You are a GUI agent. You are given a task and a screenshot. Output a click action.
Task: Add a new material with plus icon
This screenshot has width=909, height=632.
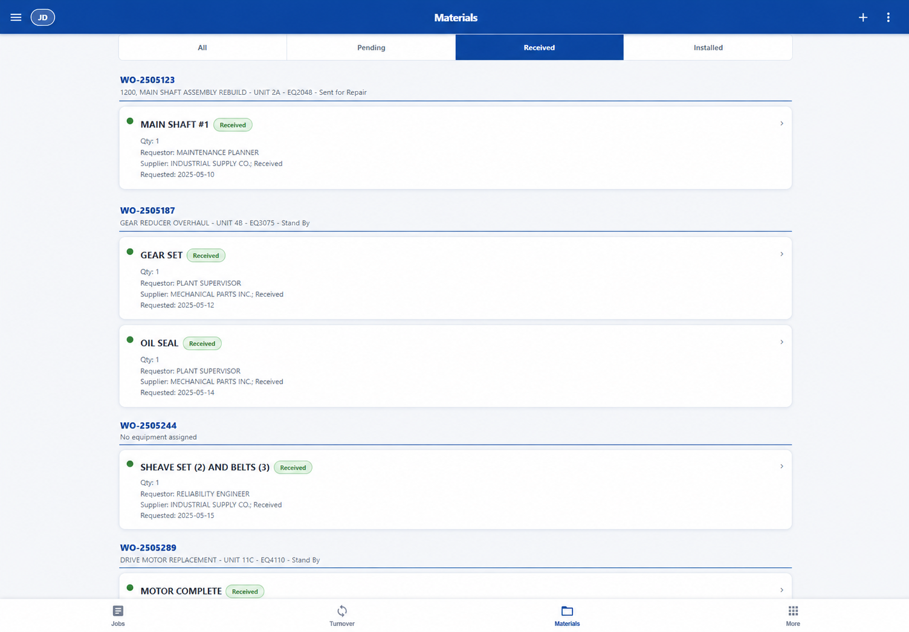coord(862,18)
